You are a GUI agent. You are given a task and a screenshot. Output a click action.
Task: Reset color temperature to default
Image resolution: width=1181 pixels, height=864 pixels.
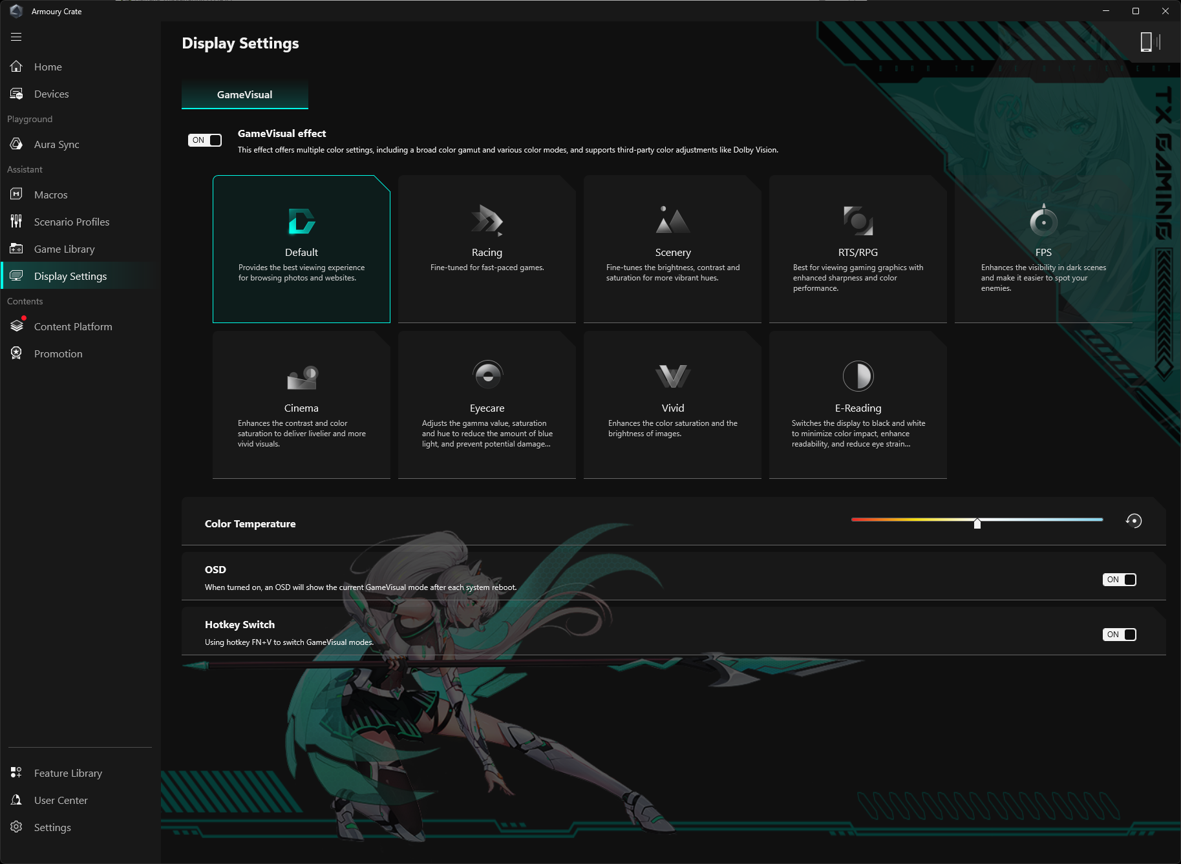[1134, 521]
